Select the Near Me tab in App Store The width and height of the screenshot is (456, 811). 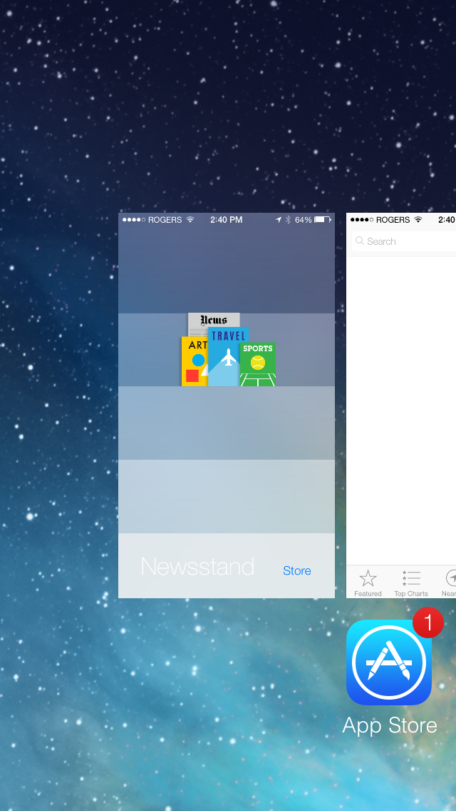(449, 583)
